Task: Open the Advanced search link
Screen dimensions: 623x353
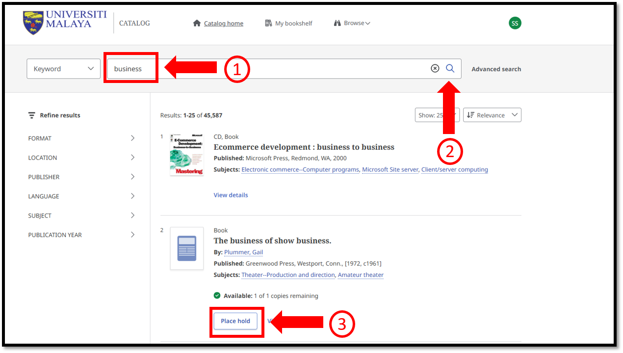Action: 496,69
